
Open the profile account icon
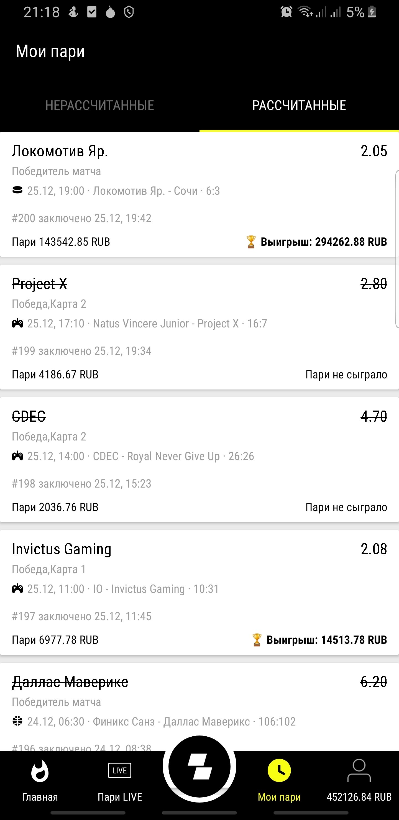pyautogui.click(x=359, y=770)
